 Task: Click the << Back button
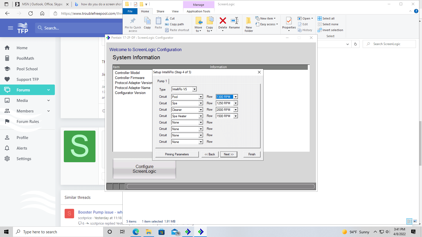(210, 154)
